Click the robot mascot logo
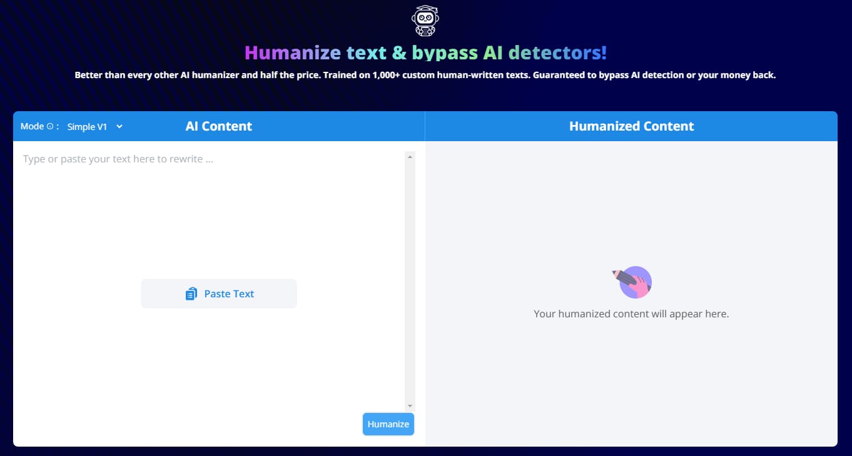The width and height of the screenshot is (852, 456). pyautogui.click(x=425, y=21)
